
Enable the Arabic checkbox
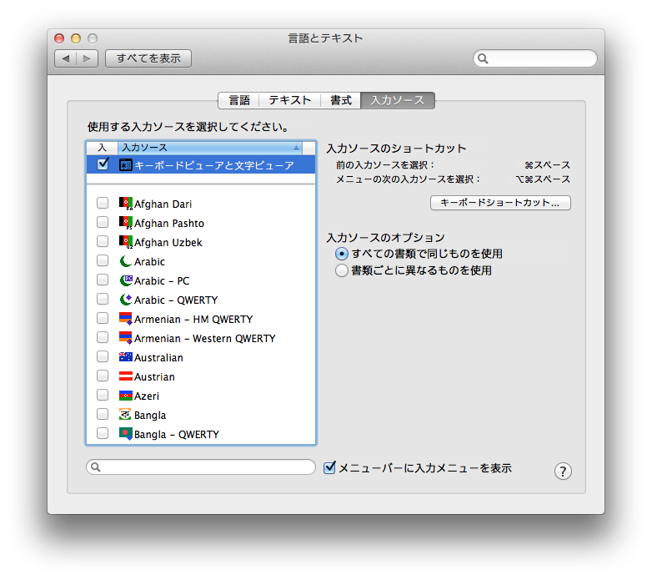point(103,260)
